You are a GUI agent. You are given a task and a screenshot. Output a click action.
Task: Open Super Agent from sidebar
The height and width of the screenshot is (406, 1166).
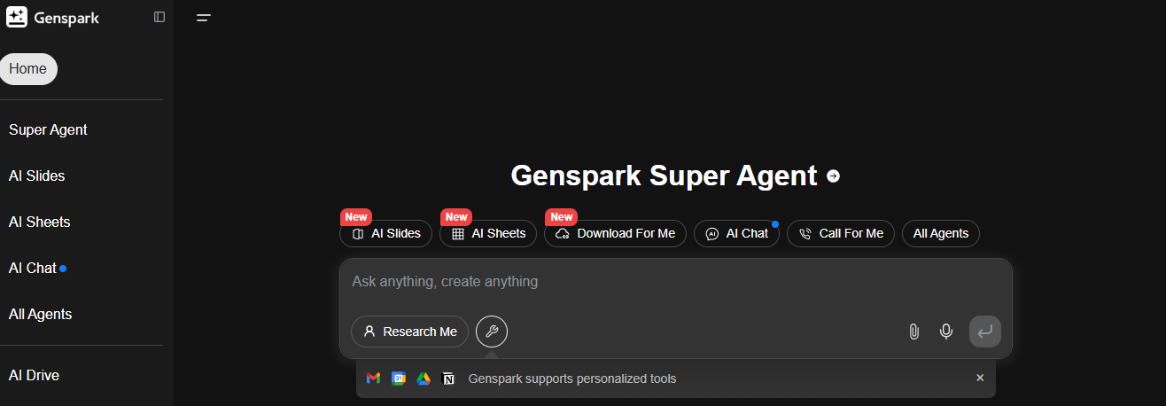[x=48, y=129]
